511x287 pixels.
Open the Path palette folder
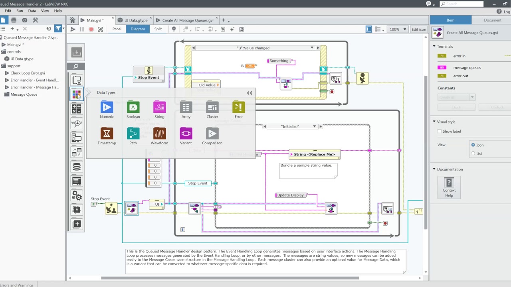pyautogui.click(x=133, y=136)
